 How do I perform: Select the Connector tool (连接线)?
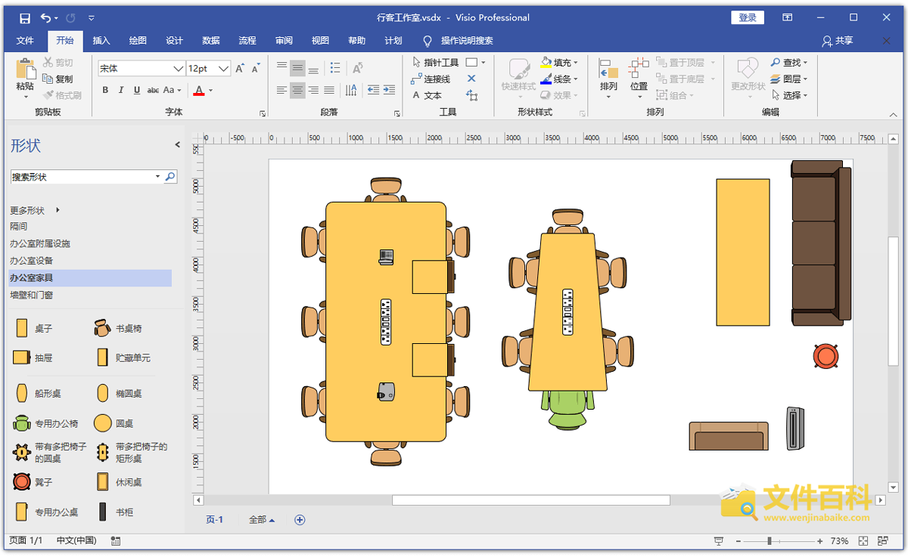pyautogui.click(x=431, y=79)
